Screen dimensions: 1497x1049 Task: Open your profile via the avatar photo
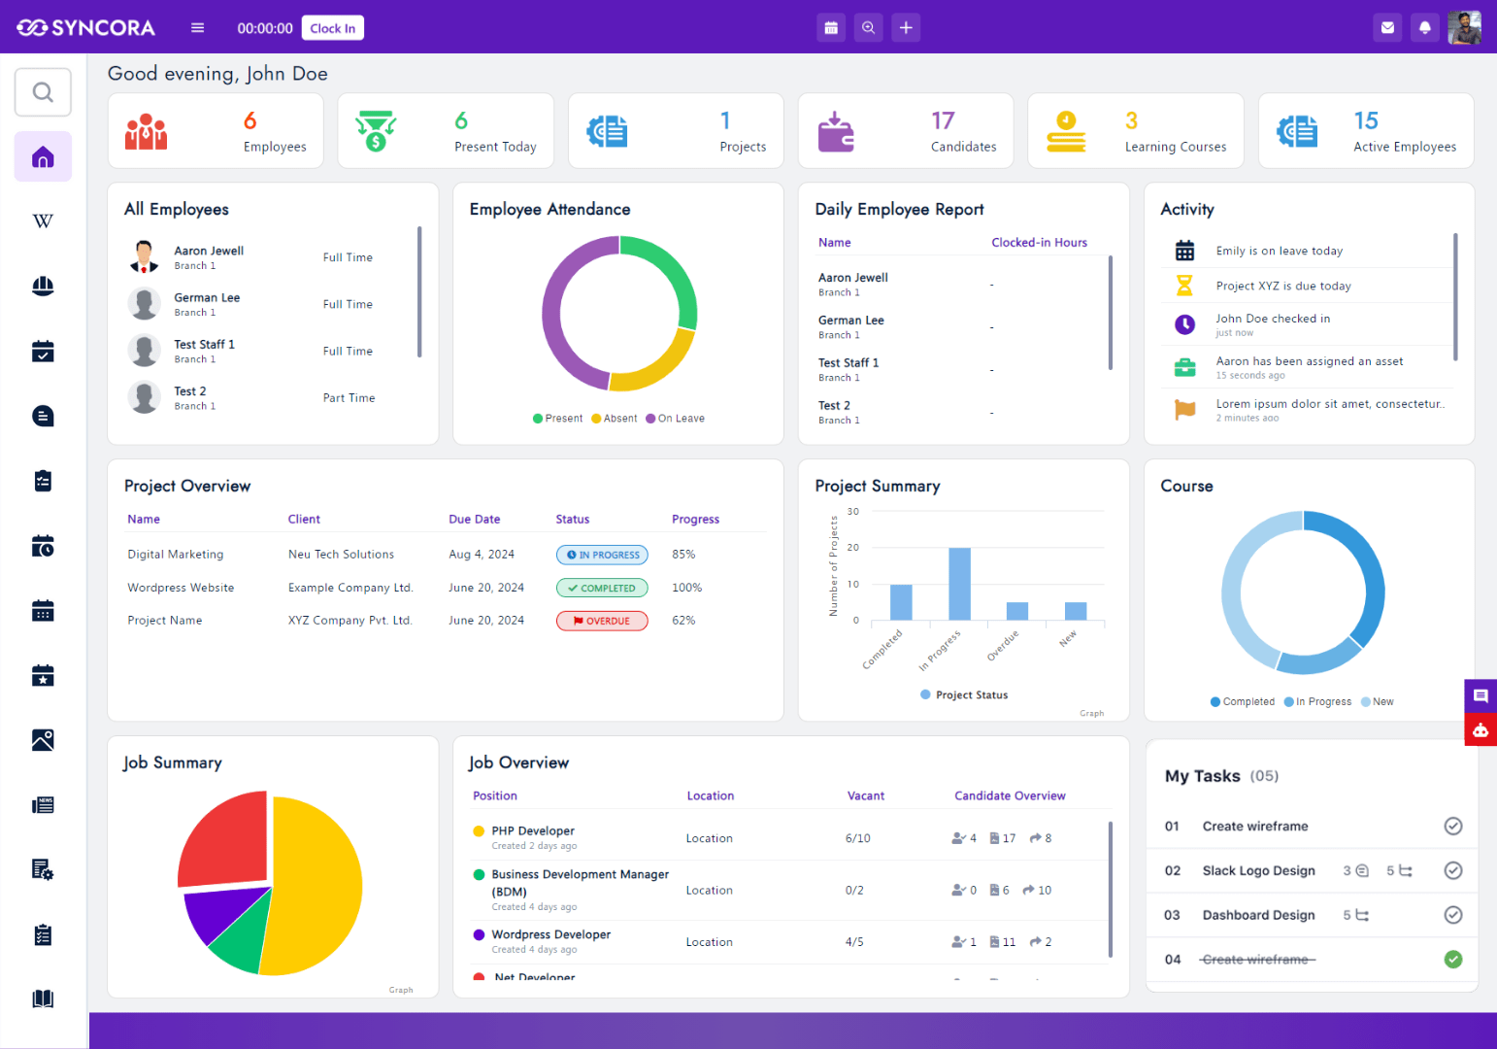[1464, 27]
